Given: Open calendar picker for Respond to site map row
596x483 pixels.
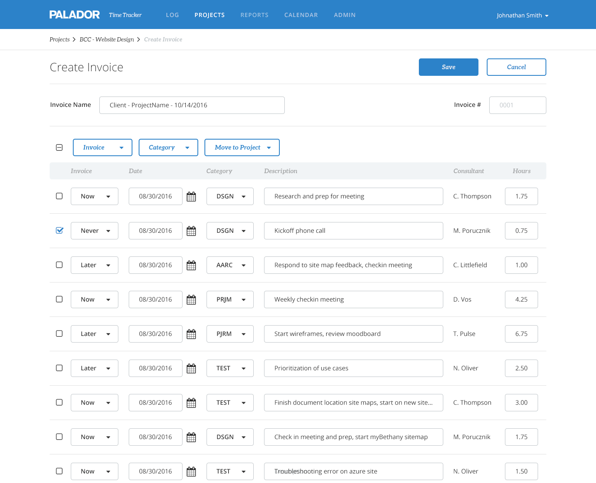Looking at the screenshot, I should 191,265.
